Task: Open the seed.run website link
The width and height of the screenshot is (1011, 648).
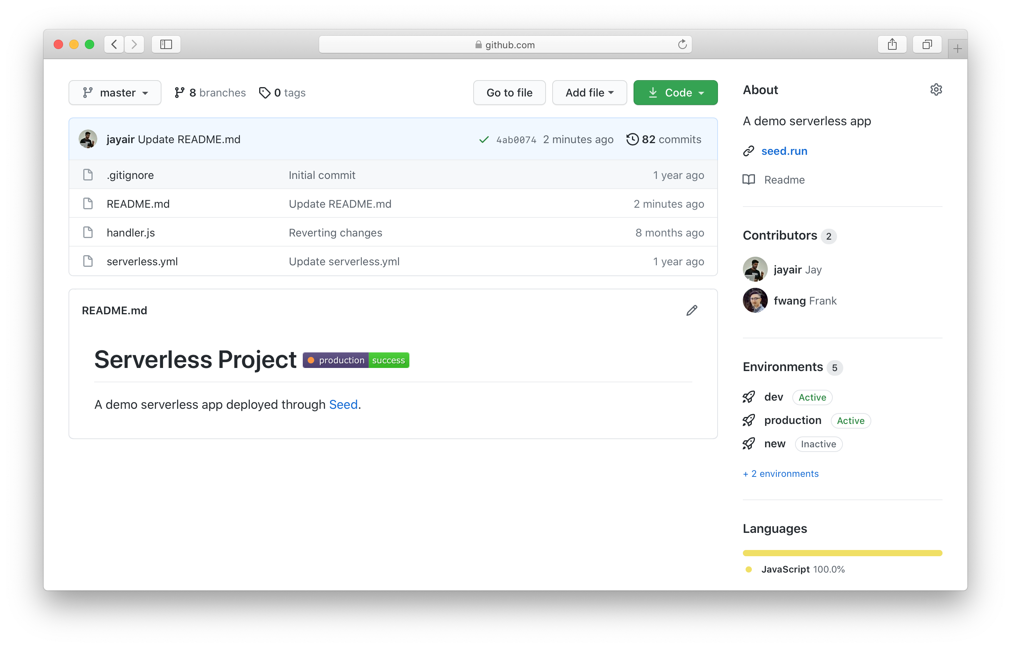Action: pos(784,151)
